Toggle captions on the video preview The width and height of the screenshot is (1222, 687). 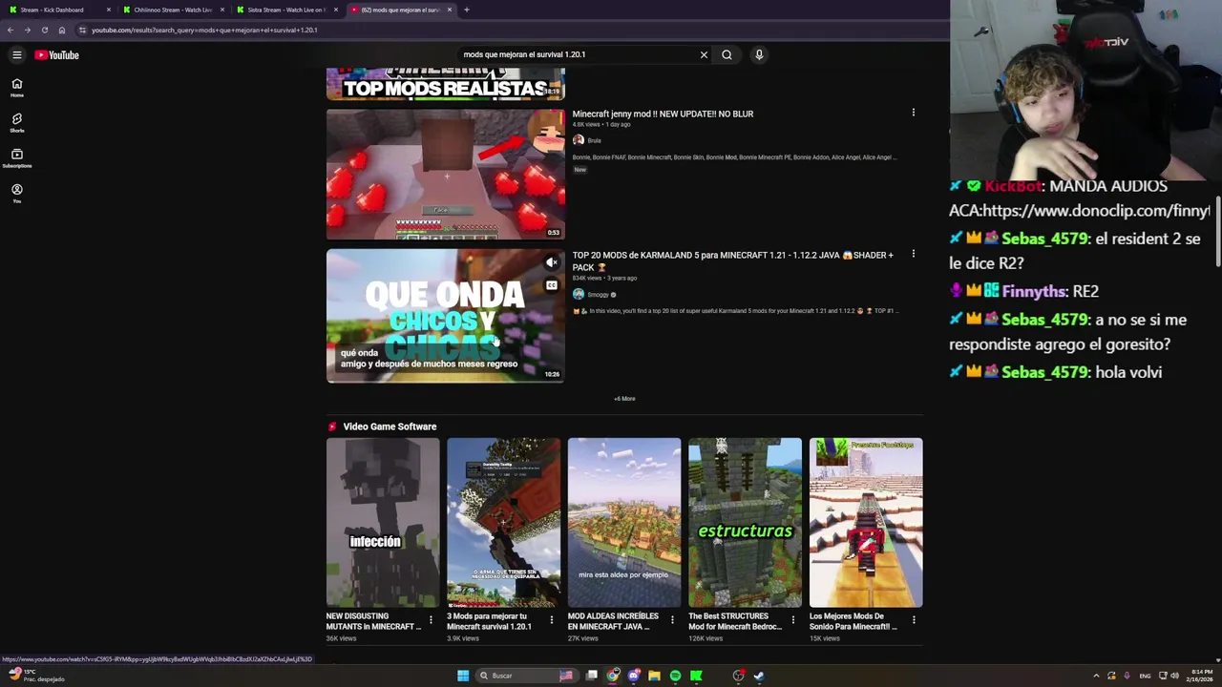(552, 285)
